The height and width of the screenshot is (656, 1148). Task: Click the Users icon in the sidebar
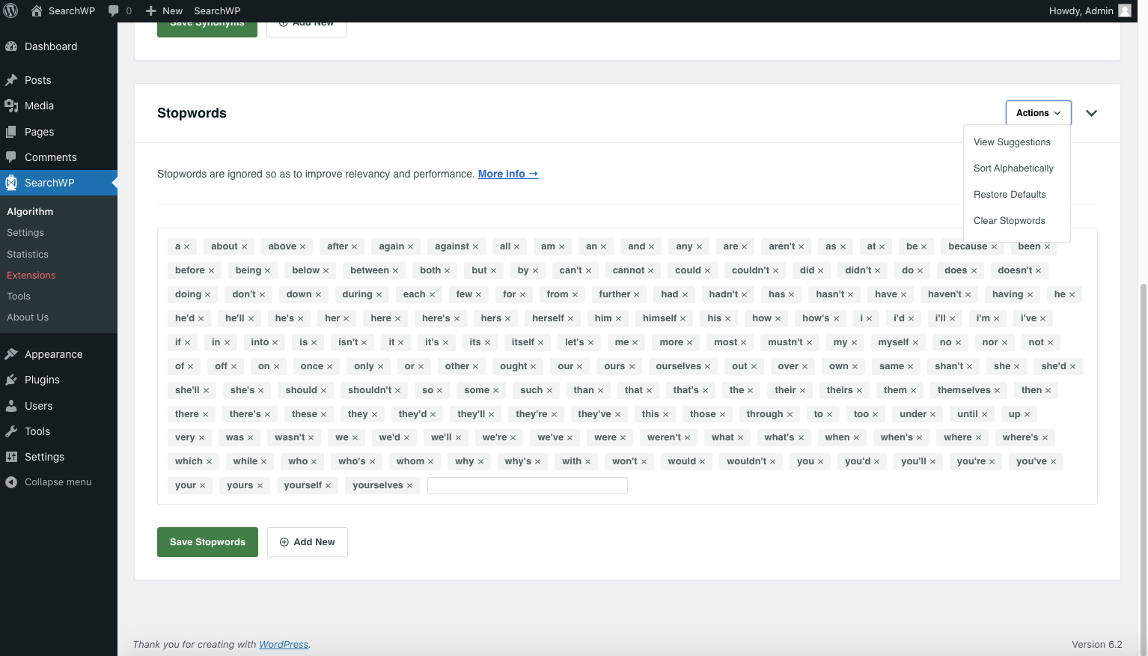[x=12, y=405]
